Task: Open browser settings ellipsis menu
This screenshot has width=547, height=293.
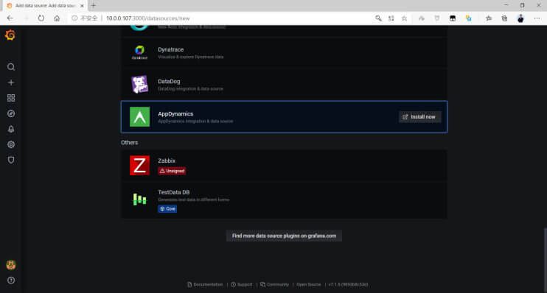Action: [x=537, y=18]
